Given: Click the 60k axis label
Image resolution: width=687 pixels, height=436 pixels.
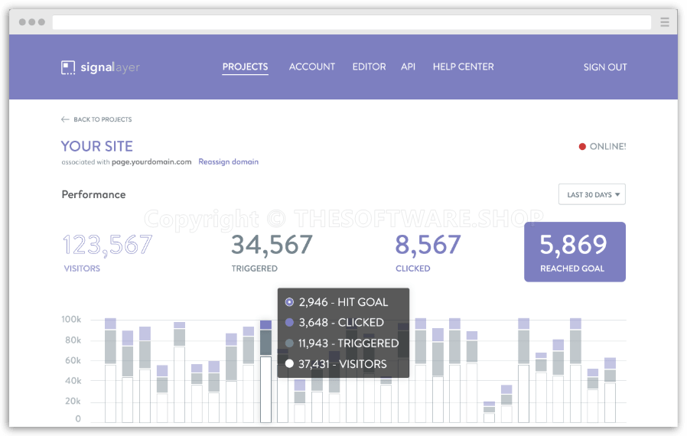Looking at the screenshot, I should pos(73,360).
